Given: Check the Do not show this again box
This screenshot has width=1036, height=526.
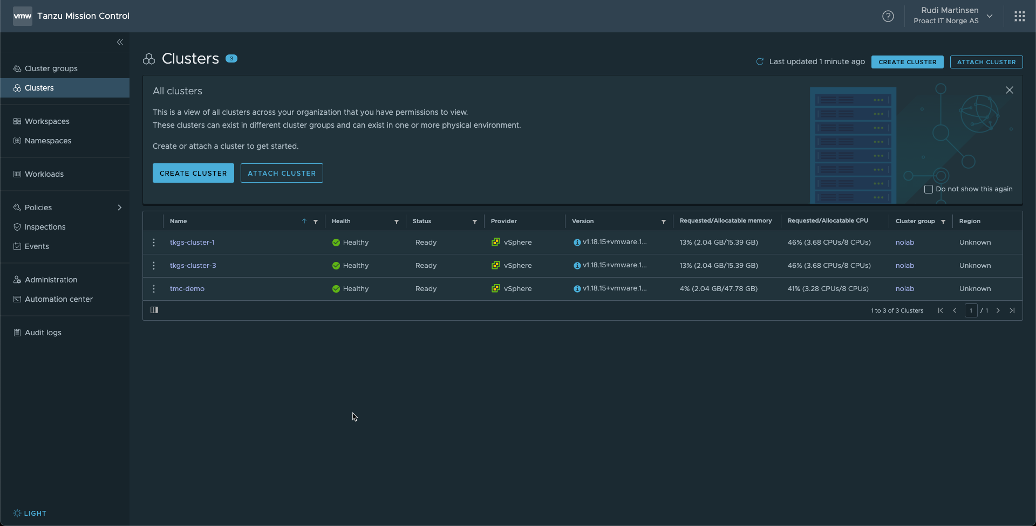Looking at the screenshot, I should [928, 189].
